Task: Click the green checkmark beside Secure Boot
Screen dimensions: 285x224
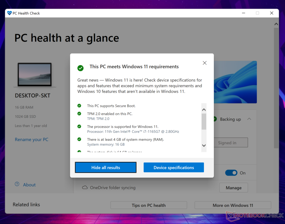Action: click(79, 106)
